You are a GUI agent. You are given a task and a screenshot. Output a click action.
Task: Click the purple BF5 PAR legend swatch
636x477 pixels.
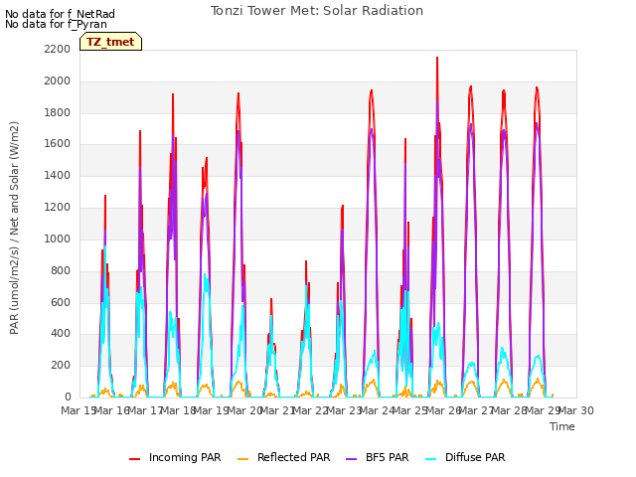(x=351, y=459)
